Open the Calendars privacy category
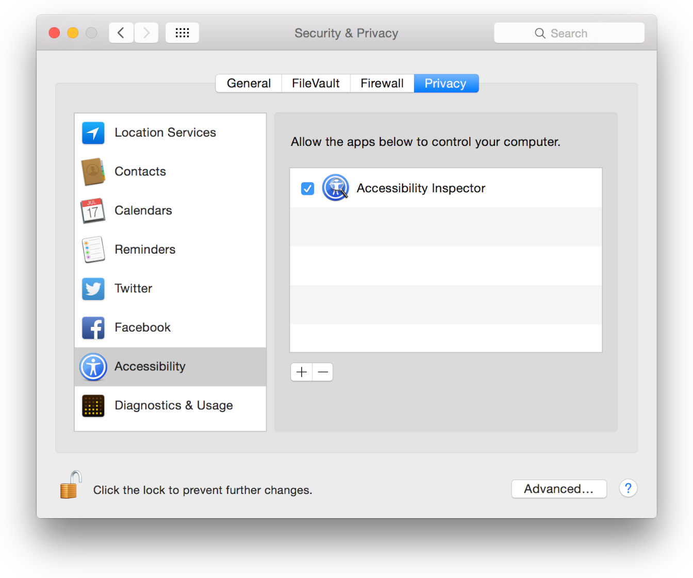Image resolution: width=693 pixels, height=578 pixels. coord(143,211)
